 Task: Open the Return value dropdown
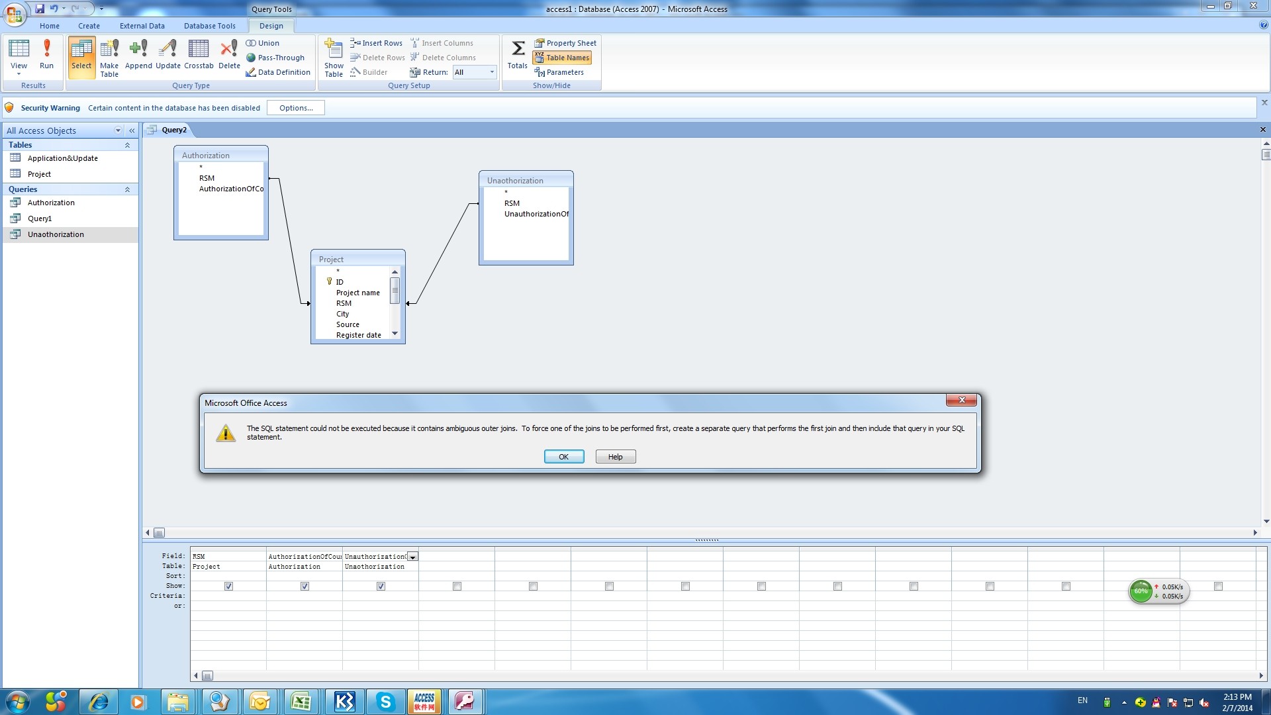[492, 72]
